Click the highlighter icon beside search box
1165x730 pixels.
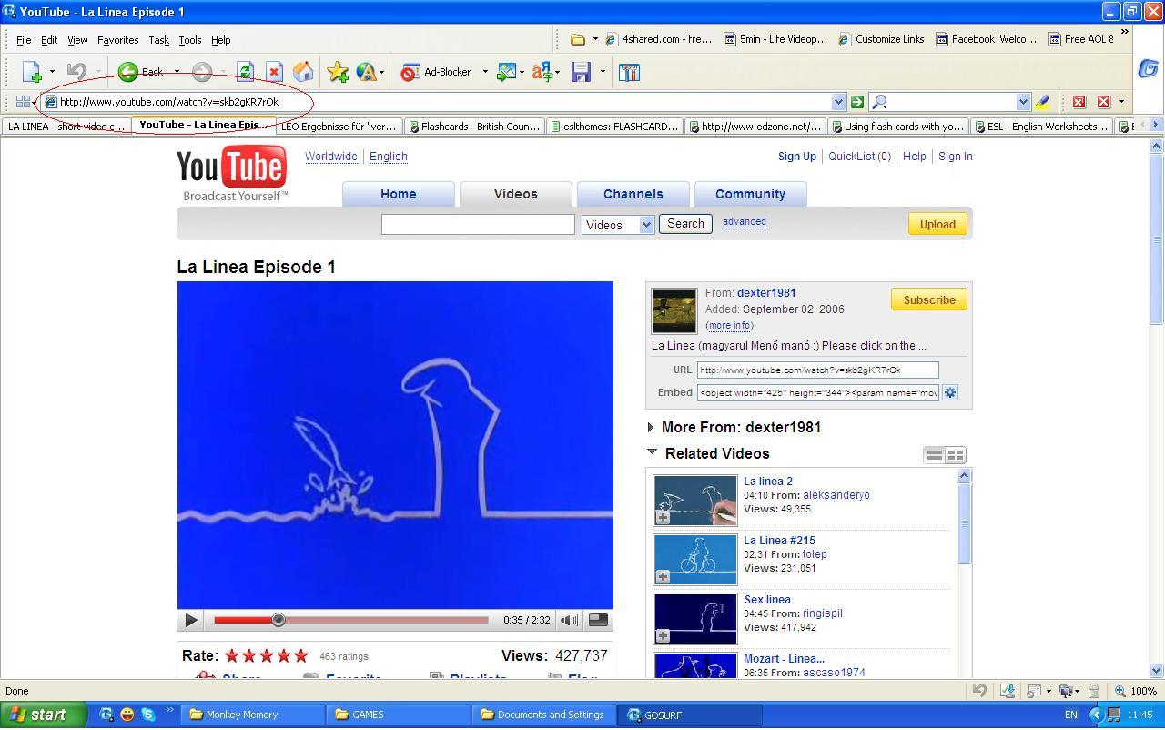[x=1043, y=102]
